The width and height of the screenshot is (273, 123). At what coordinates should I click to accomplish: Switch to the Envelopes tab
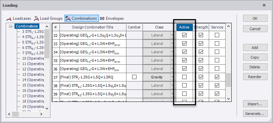pos(112,18)
